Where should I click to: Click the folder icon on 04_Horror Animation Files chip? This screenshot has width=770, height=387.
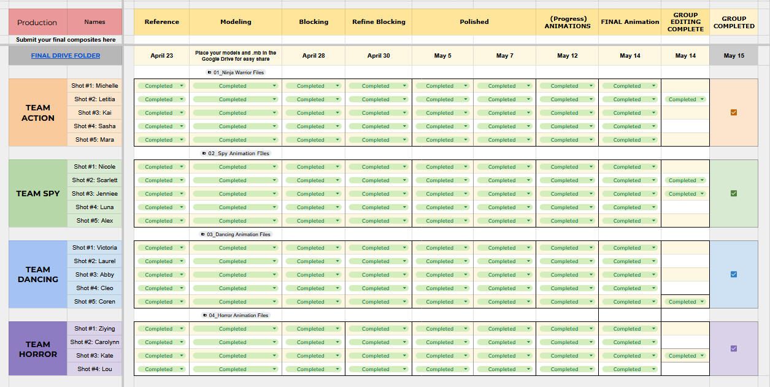coord(204,315)
